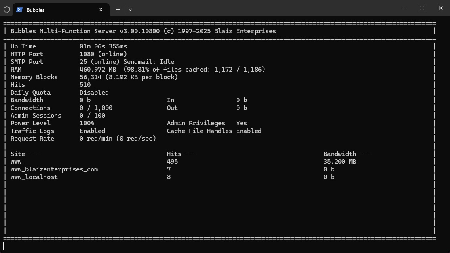The image size is (450, 253).
Task: Click the Traffic Logs Enabled value
Action: pyautogui.click(x=92, y=131)
